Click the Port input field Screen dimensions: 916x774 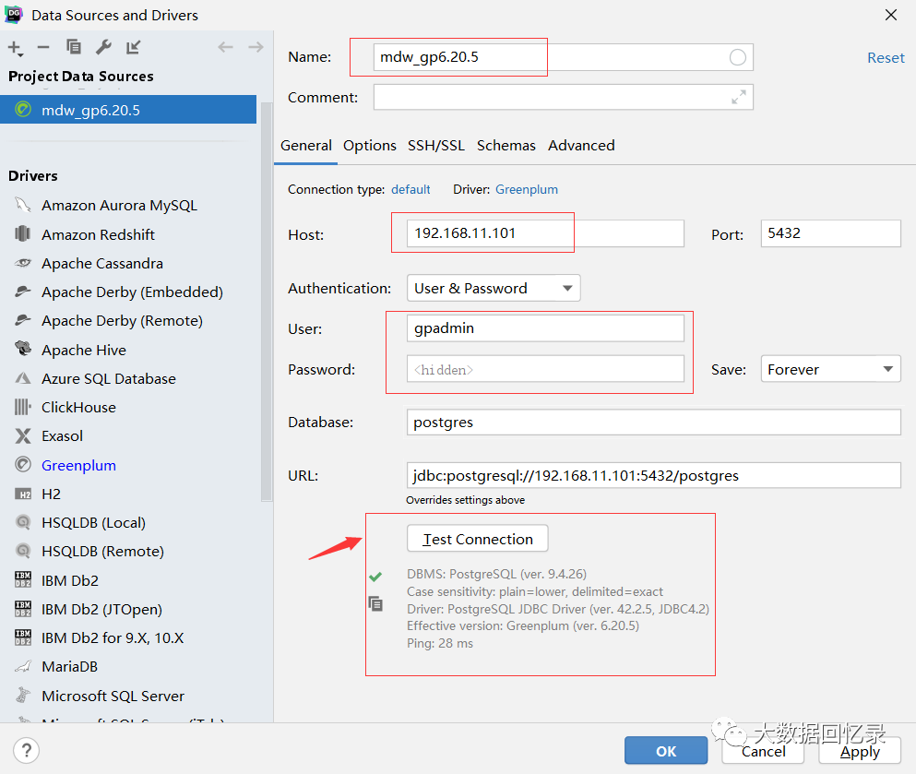pos(830,233)
